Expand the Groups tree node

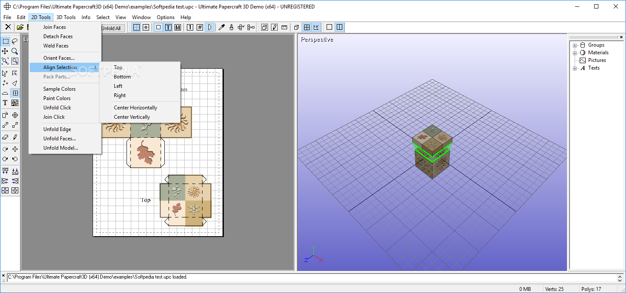tap(575, 45)
